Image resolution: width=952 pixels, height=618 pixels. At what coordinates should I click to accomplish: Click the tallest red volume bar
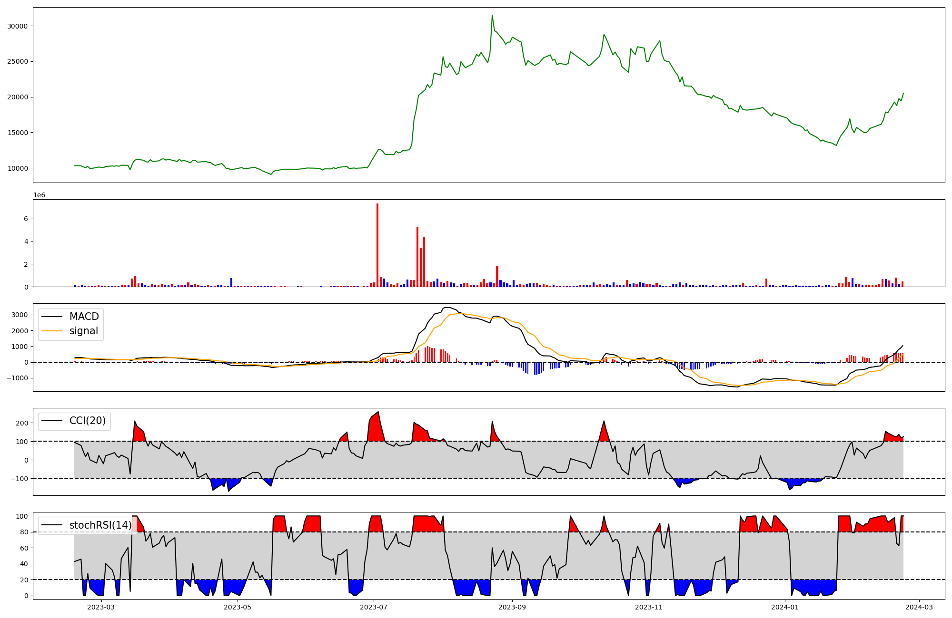tap(377, 245)
